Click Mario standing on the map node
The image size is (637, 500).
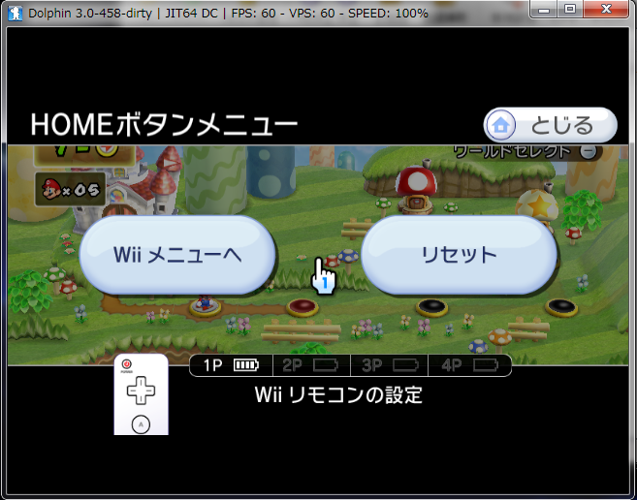(x=205, y=302)
